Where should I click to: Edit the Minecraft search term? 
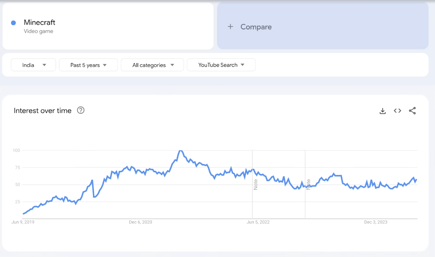point(40,23)
